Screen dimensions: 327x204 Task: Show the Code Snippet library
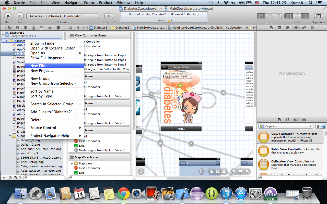point(287,120)
